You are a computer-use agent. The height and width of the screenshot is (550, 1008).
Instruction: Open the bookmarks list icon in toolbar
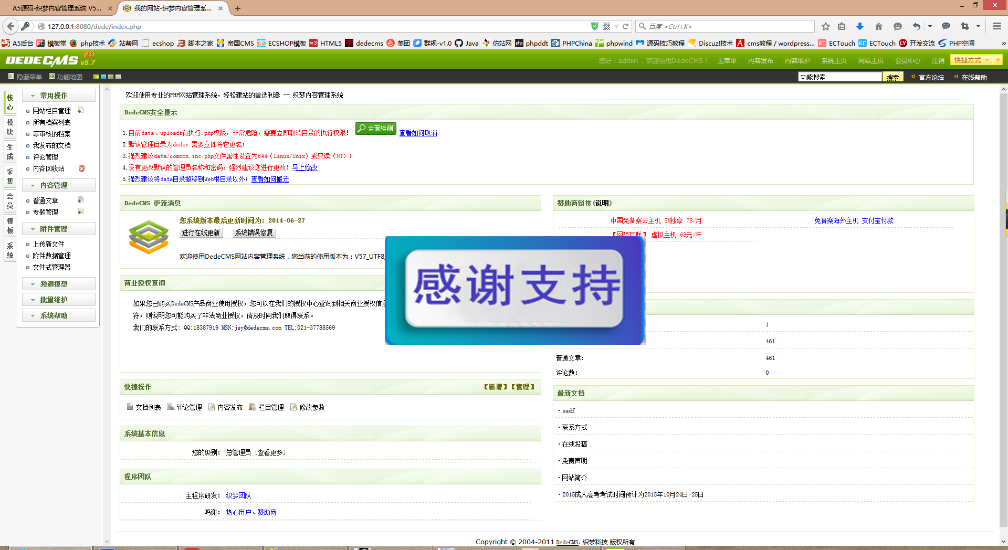pyautogui.click(x=842, y=26)
